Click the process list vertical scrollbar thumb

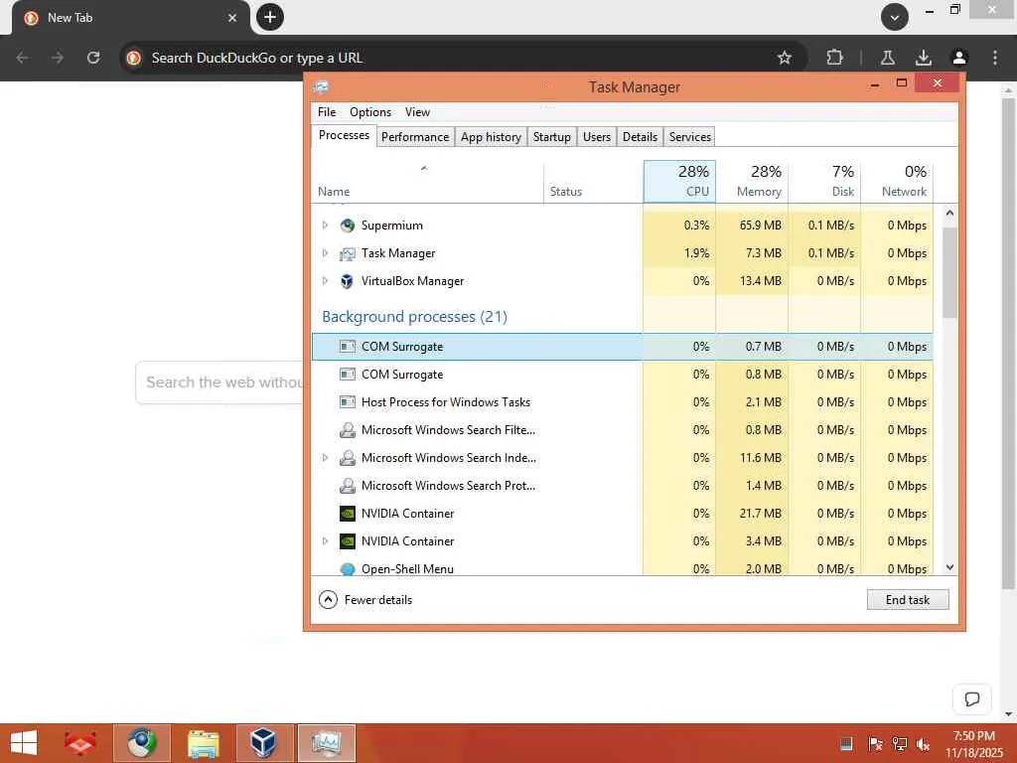point(949,272)
